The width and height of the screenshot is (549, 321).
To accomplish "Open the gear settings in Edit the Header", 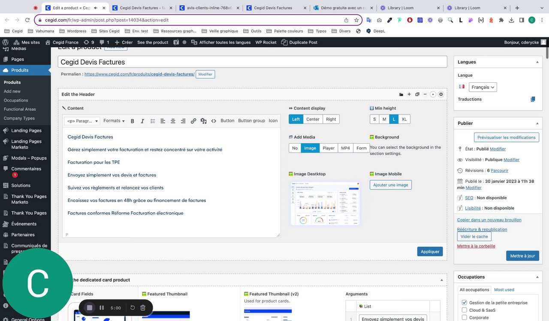I will (x=441, y=94).
